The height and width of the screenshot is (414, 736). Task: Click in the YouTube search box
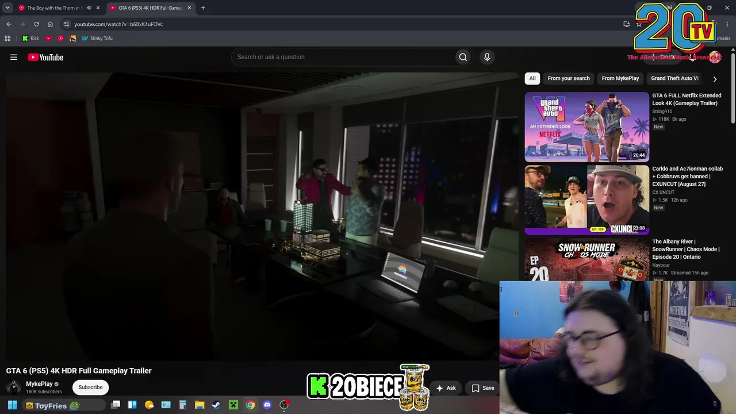pos(343,57)
